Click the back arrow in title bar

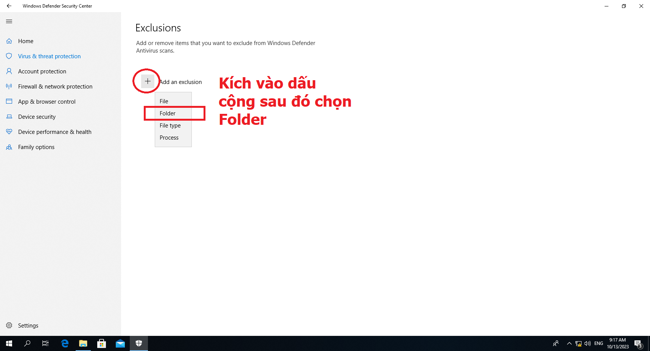9,6
